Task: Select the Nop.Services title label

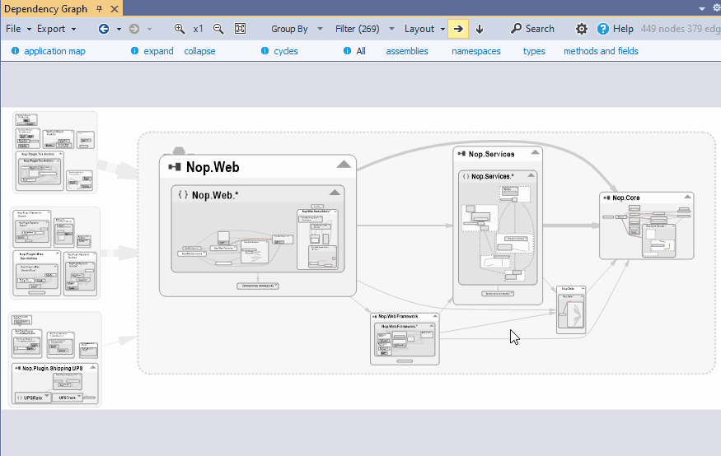Action: click(x=492, y=154)
